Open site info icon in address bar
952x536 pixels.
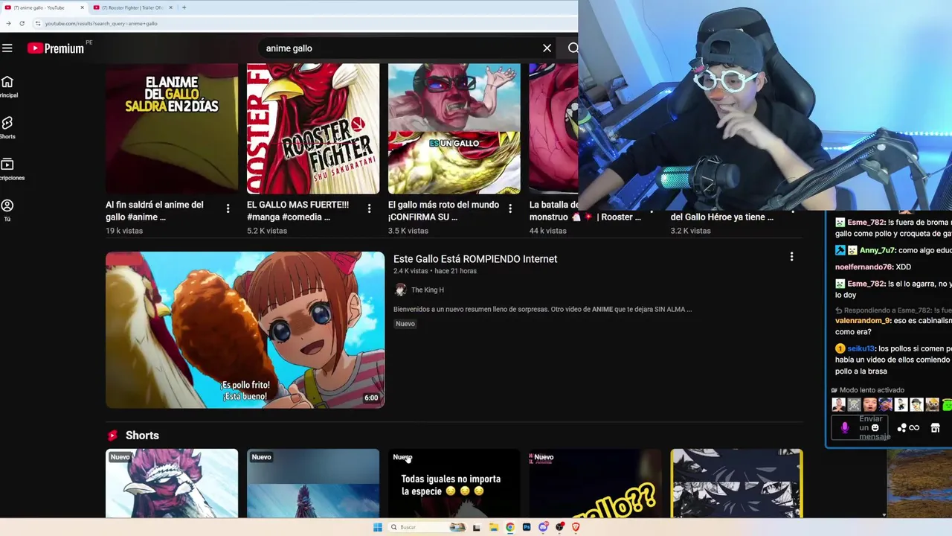(x=37, y=23)
